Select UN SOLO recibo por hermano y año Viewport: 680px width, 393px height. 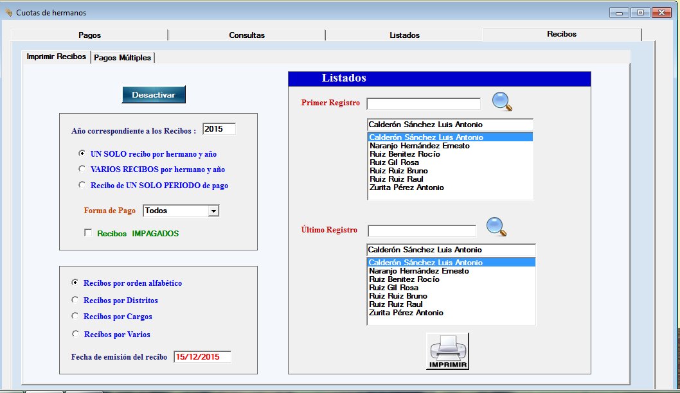click(82, 154)
